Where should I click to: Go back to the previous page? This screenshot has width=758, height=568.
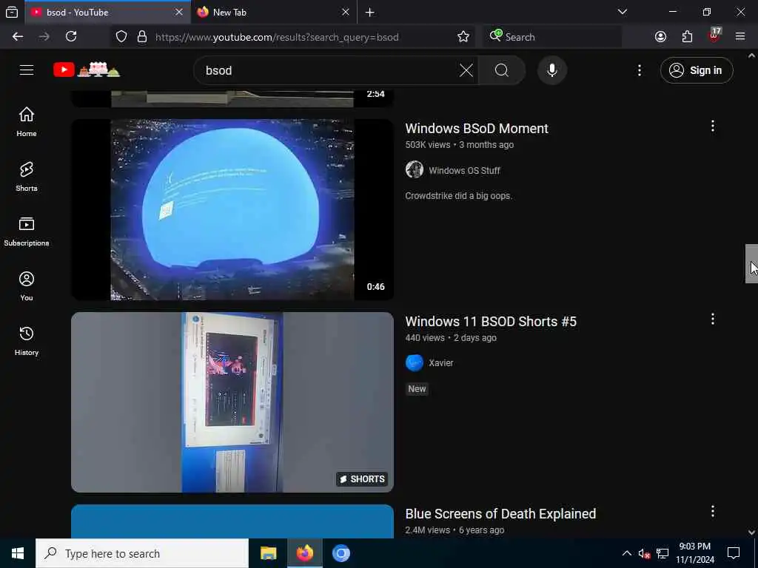point(18,37)
